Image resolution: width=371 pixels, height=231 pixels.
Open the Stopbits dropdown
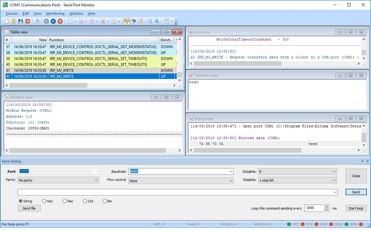pyautogui.click(x=334, y=180)
